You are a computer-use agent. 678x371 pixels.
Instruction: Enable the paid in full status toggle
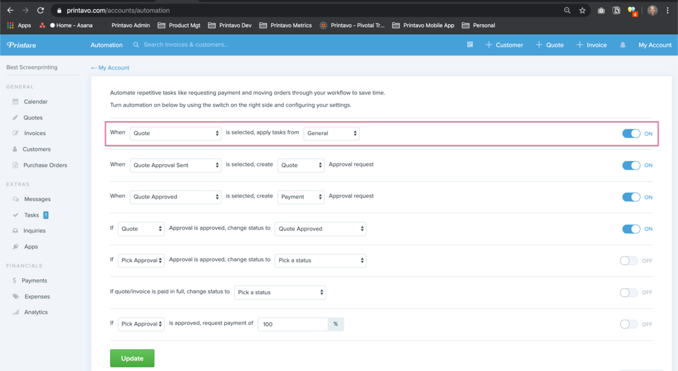629,292
